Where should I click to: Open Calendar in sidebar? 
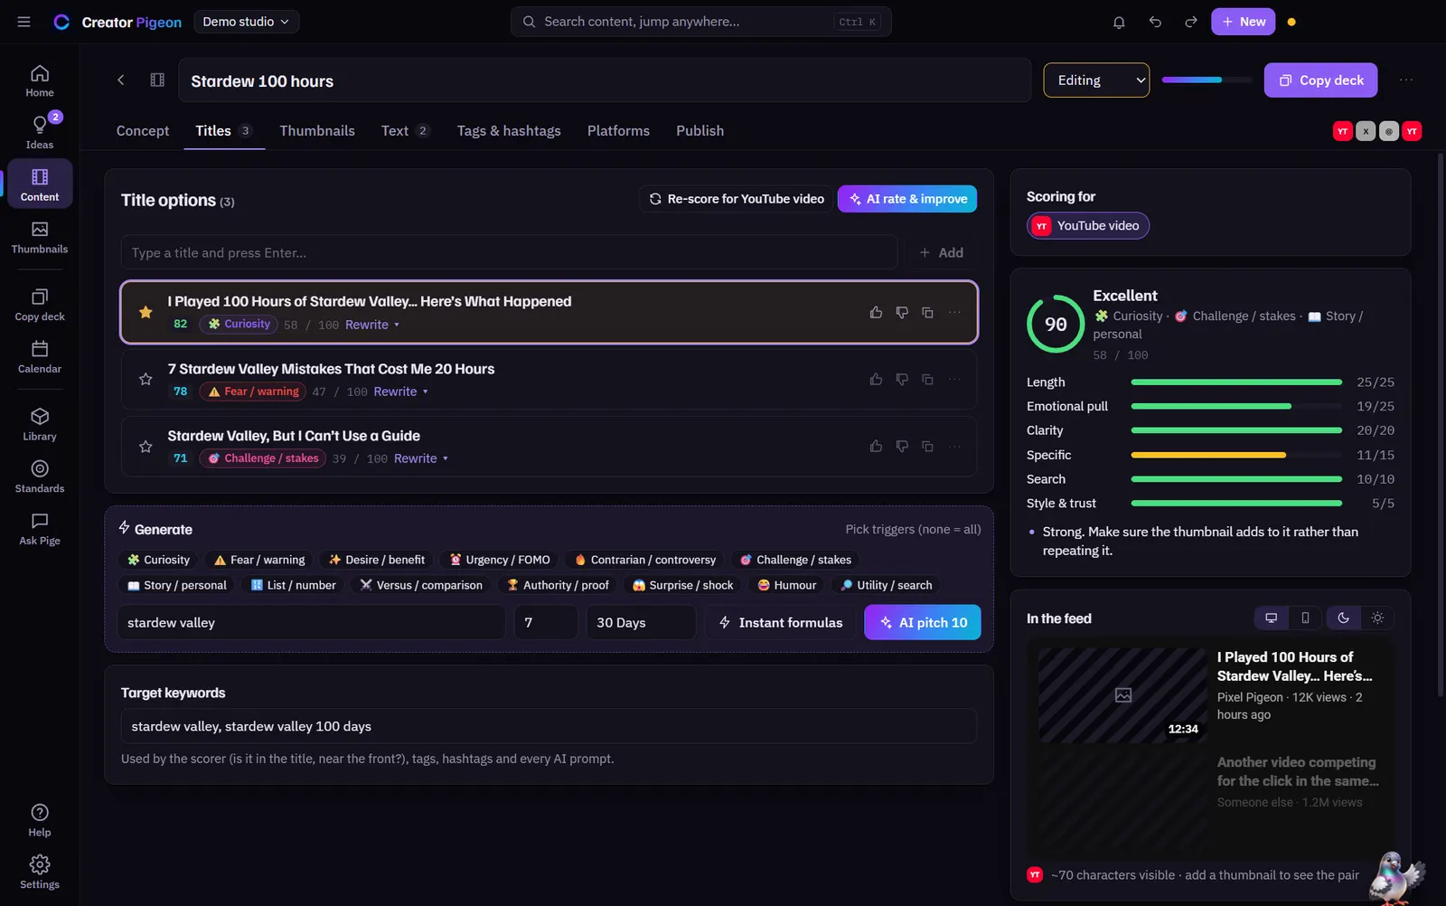pos(40,356)
